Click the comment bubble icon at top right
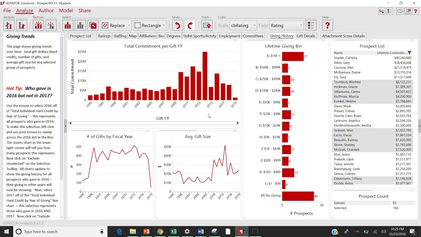Viewport: 421px width, 237px height. click(400, 11)
